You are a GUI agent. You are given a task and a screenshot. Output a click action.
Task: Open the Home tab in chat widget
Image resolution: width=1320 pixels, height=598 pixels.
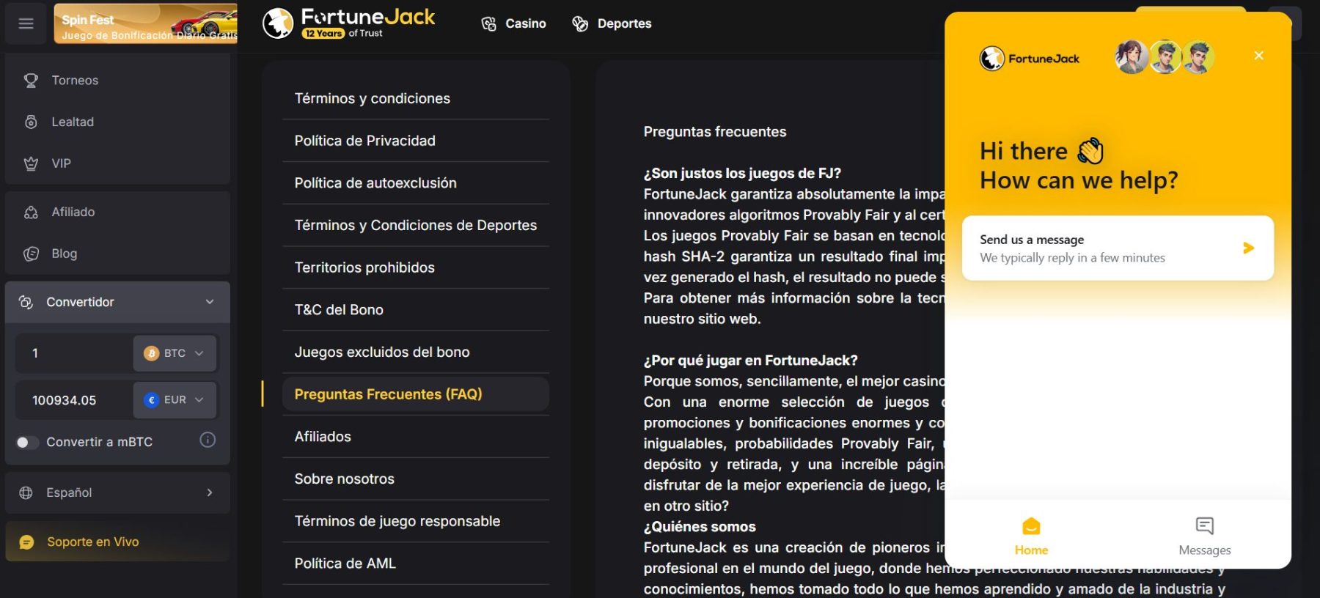pos(1031,536)
